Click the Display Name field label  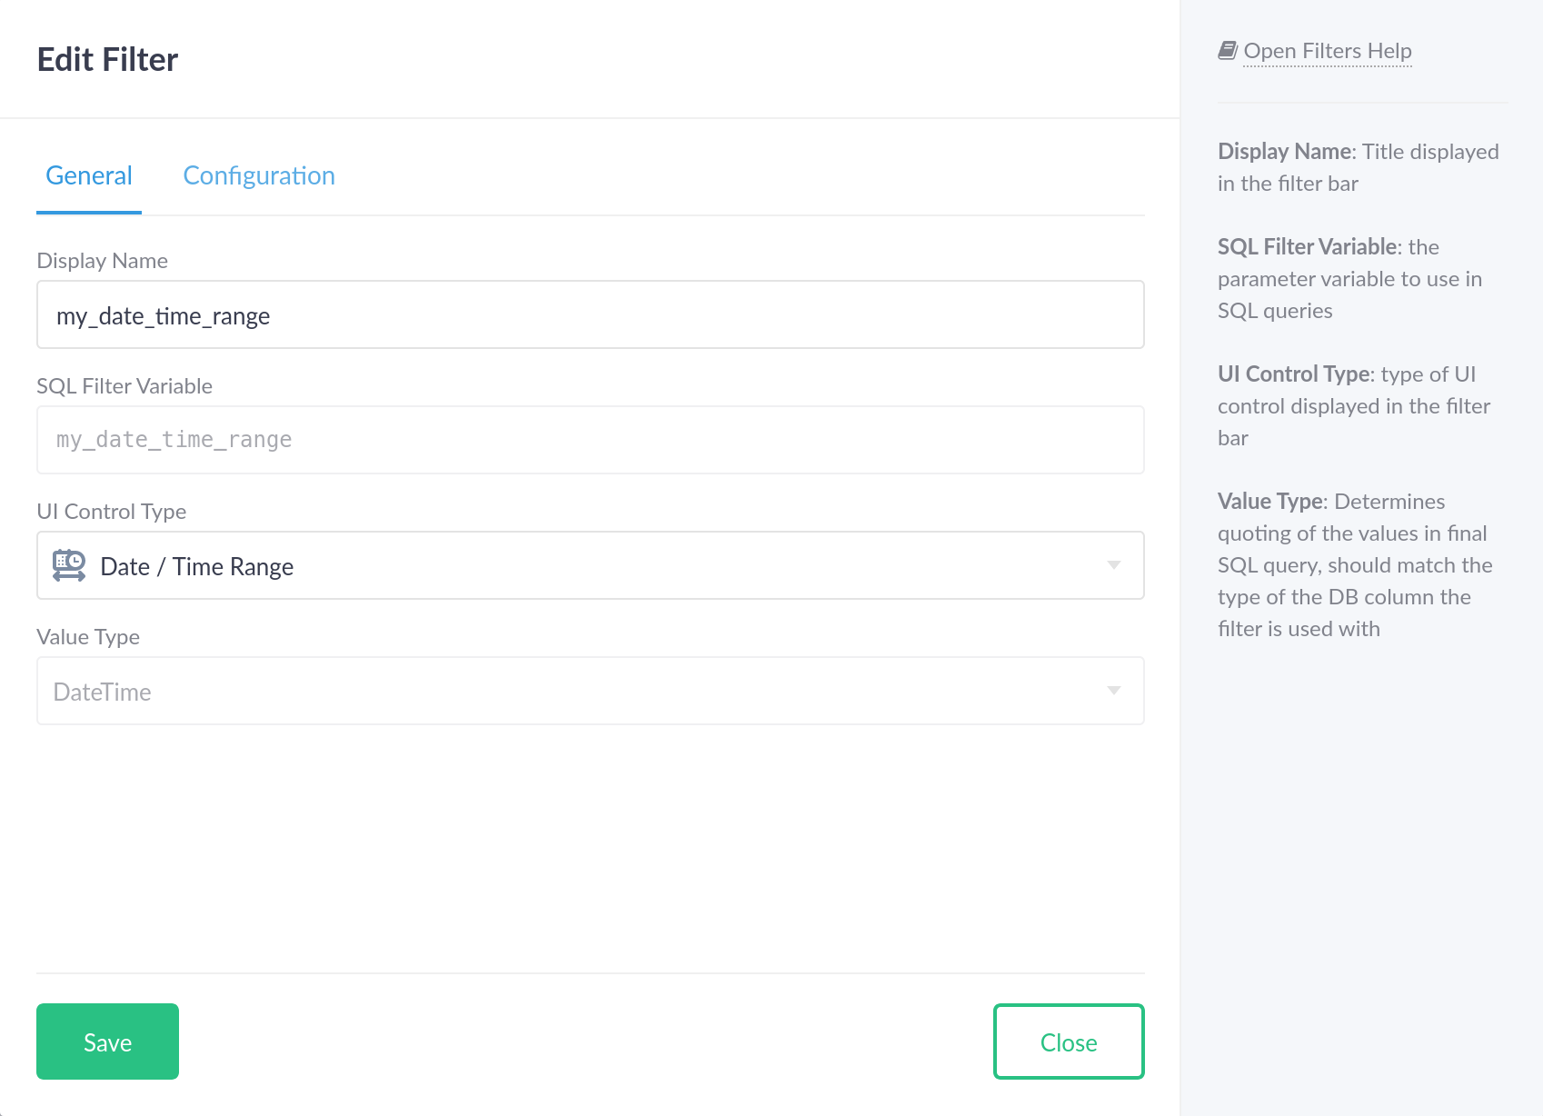tap(102, 261)
